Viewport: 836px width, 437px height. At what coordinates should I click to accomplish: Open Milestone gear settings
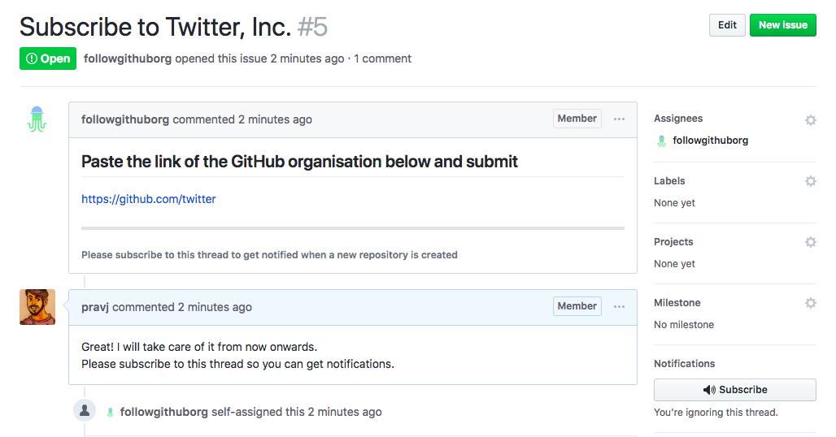[x=810, y=303]
